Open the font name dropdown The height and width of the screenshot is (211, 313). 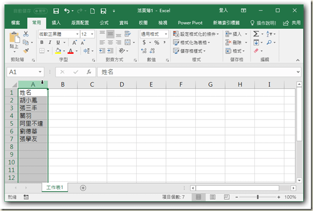pos(77,34)
